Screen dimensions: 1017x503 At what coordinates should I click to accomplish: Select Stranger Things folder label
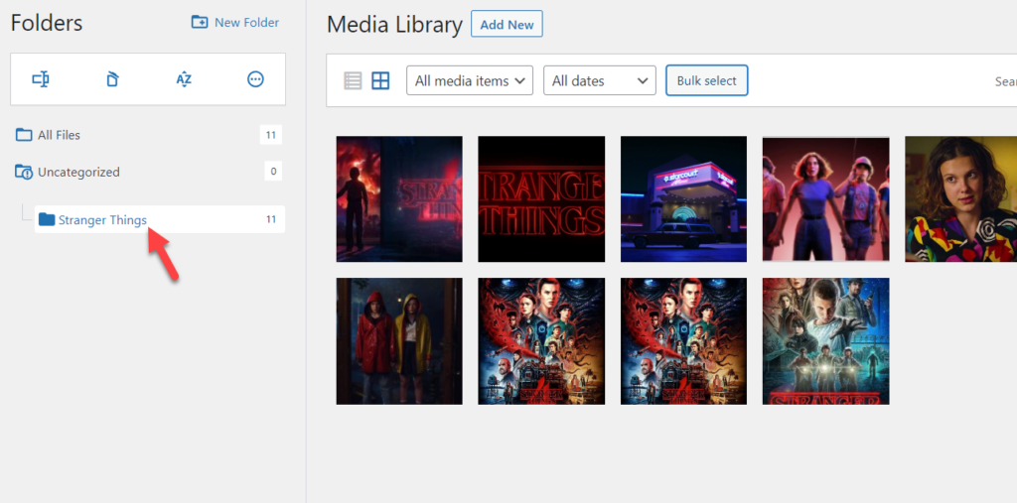102,219
